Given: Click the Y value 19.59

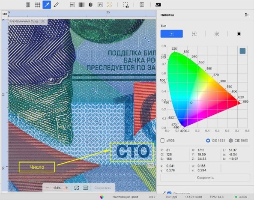Looking at the screenshot, I should coord(201,155).
